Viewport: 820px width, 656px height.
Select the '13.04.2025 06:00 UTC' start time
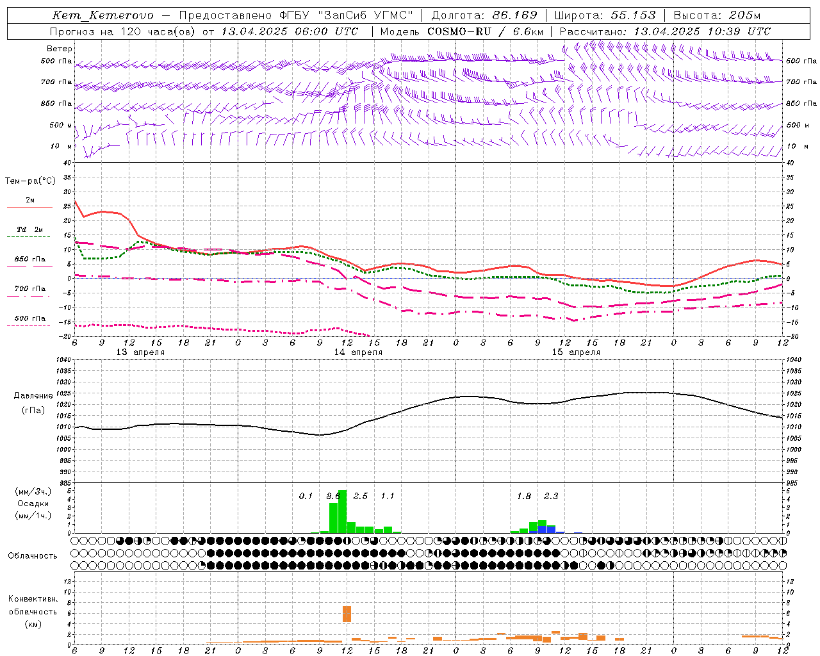289,31
